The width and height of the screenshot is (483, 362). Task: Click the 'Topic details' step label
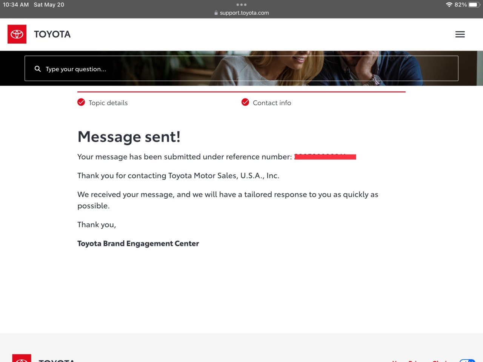point(108,103)
